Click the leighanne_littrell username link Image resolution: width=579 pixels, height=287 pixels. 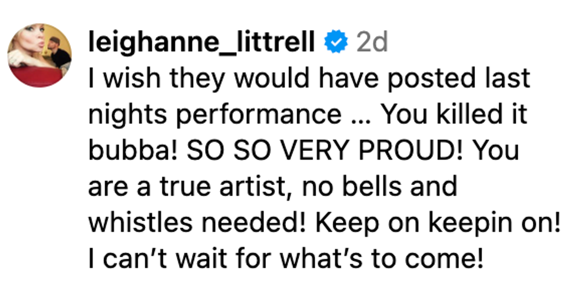click(x=201, y=43)
